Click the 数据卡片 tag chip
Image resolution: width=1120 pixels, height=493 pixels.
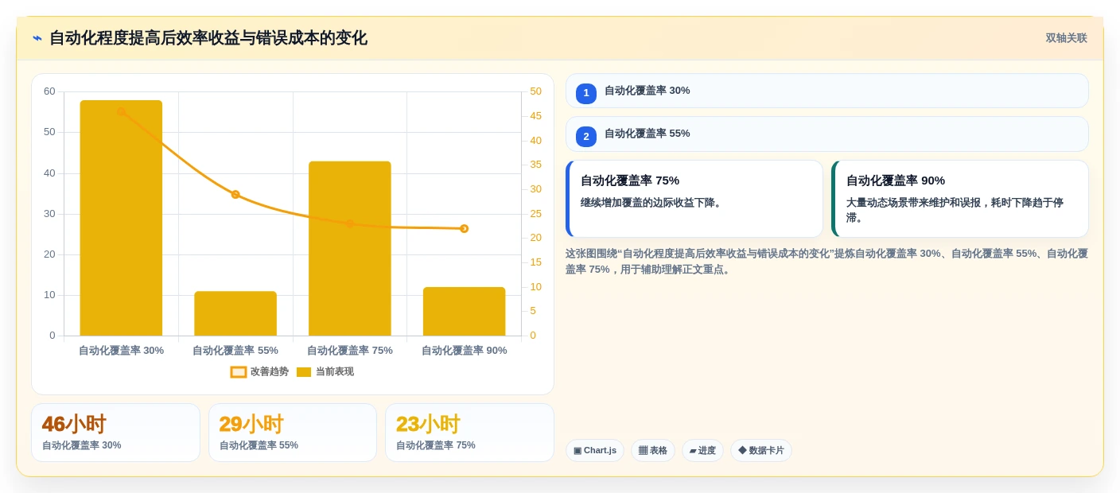(x=761, y=451)
